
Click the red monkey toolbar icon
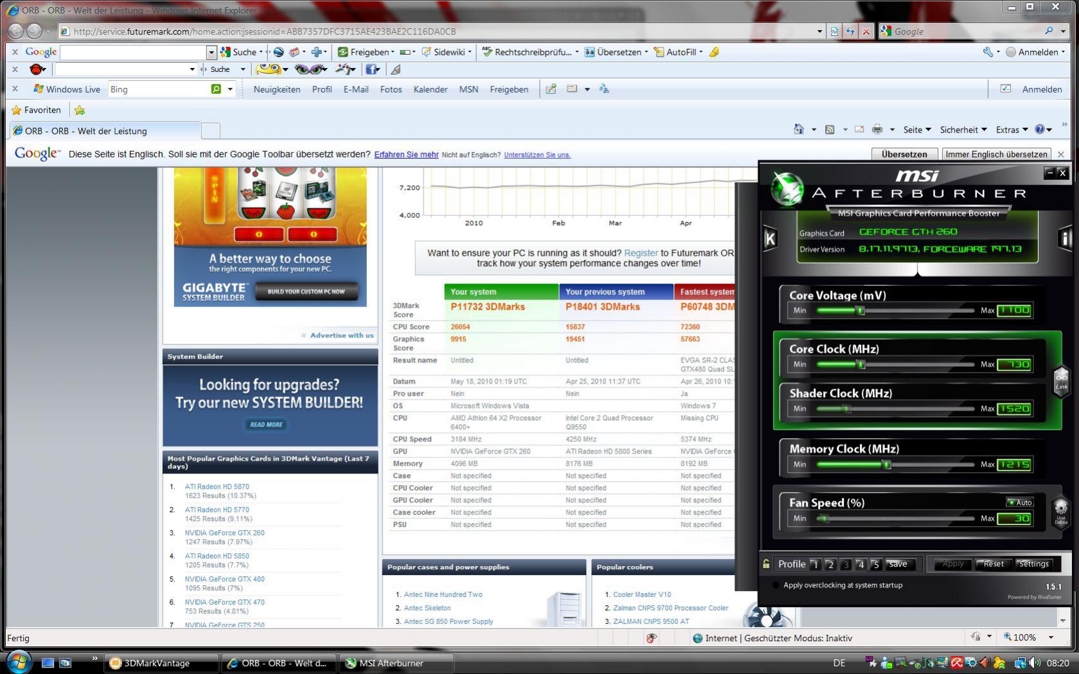(37, 69)
